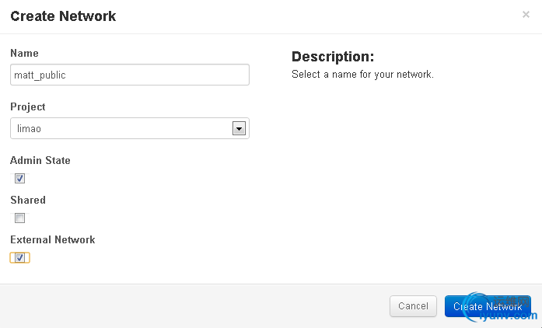Click the Project field label

click(x=28, y=106)
